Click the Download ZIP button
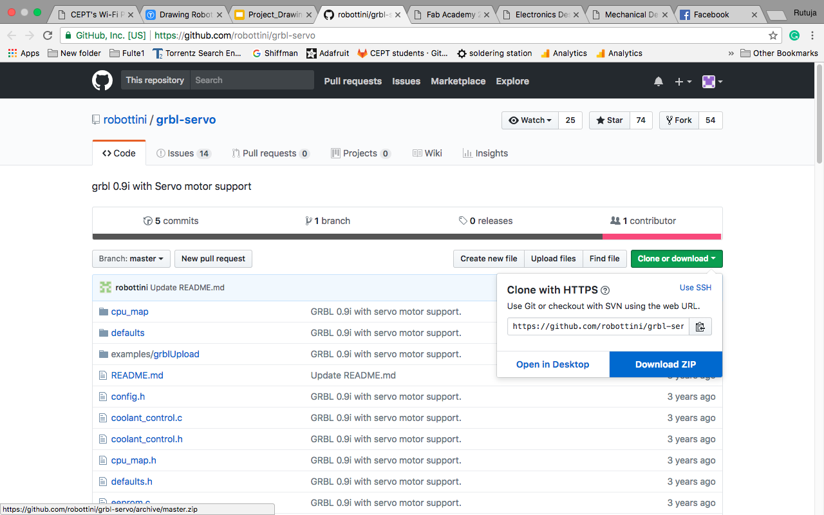The height and width of the screenshot is (515, 824). click(666, 364)
